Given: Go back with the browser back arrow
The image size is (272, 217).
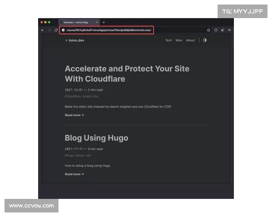Looking at the screenshot, I should [43, 30].
